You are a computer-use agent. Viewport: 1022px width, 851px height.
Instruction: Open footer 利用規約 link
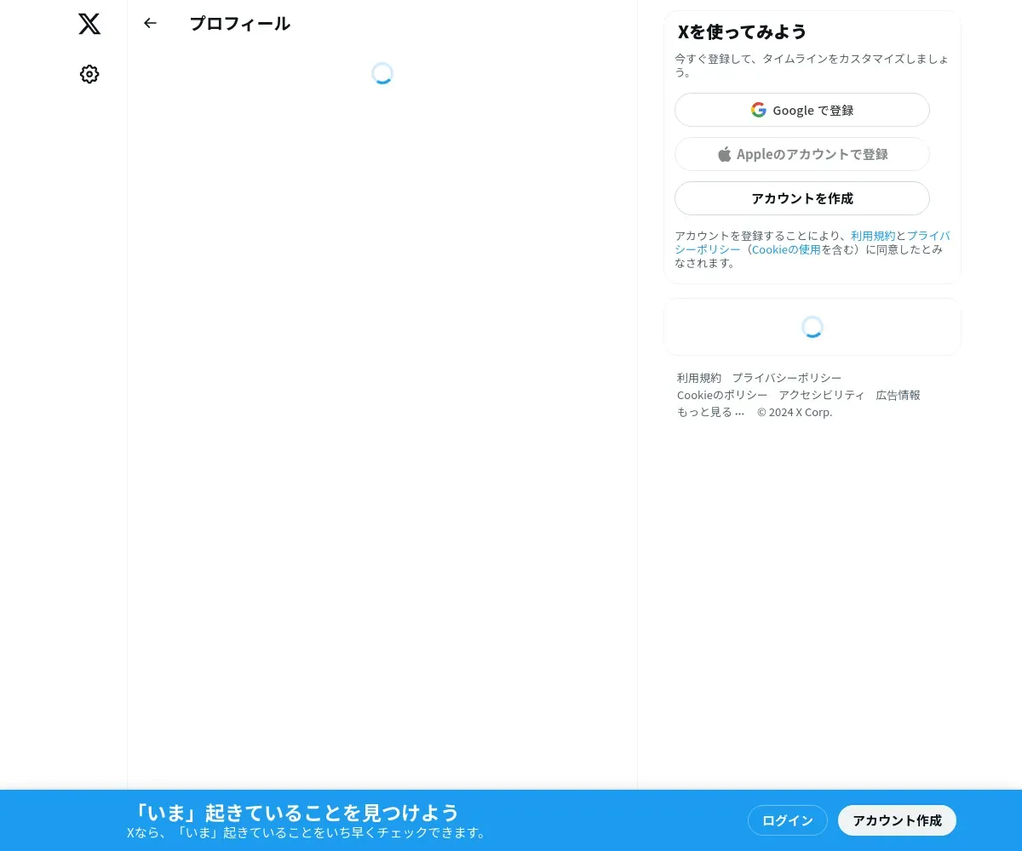(x=699, y=378)
